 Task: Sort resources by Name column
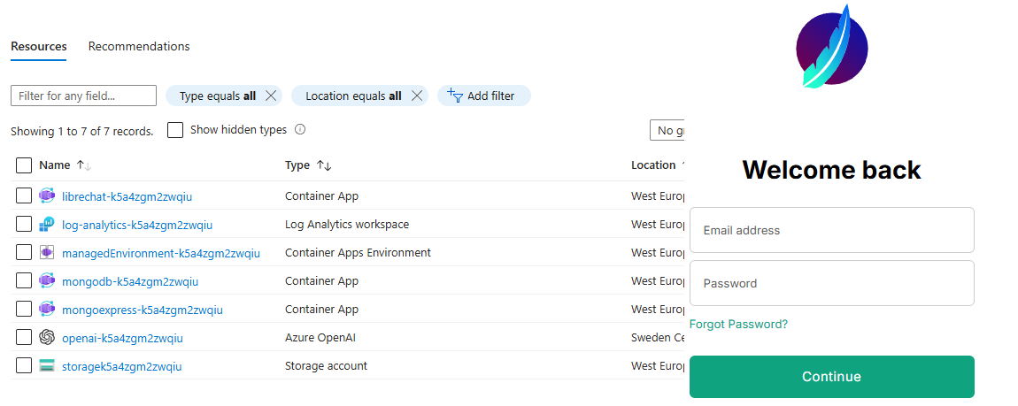click(84, 165)
